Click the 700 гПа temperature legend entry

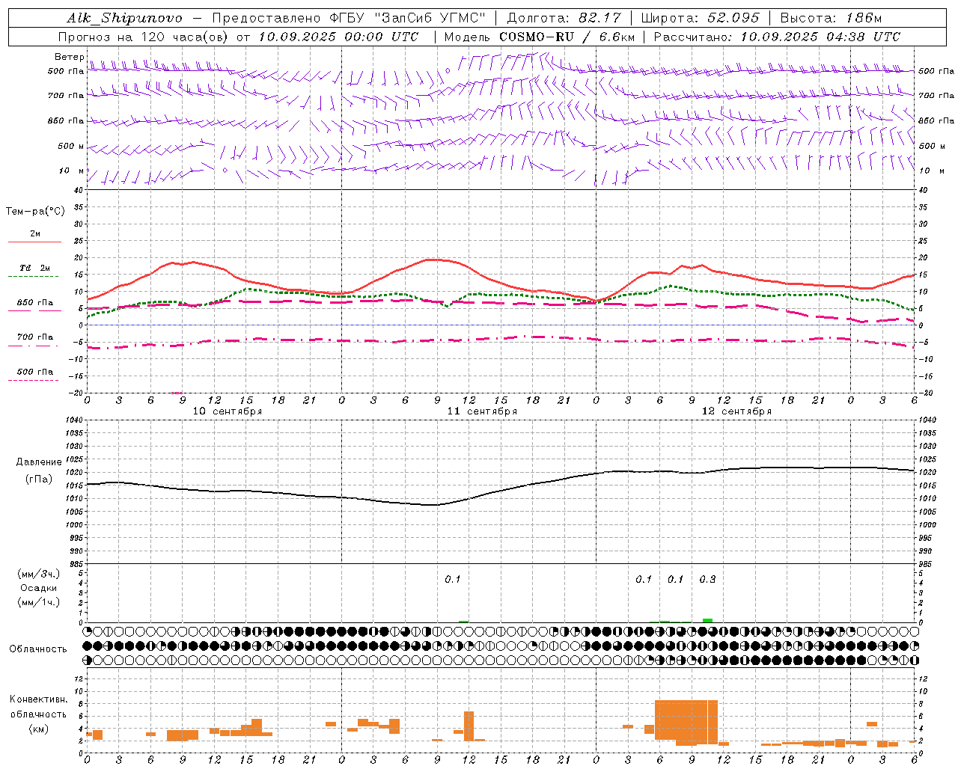(35, 337)
